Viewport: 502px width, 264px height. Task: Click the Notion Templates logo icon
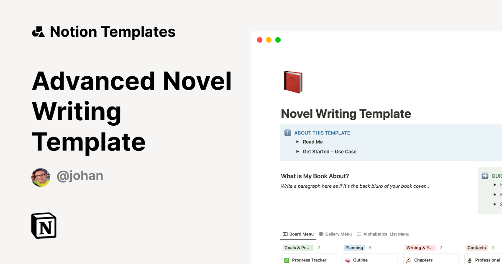(38, 32)
